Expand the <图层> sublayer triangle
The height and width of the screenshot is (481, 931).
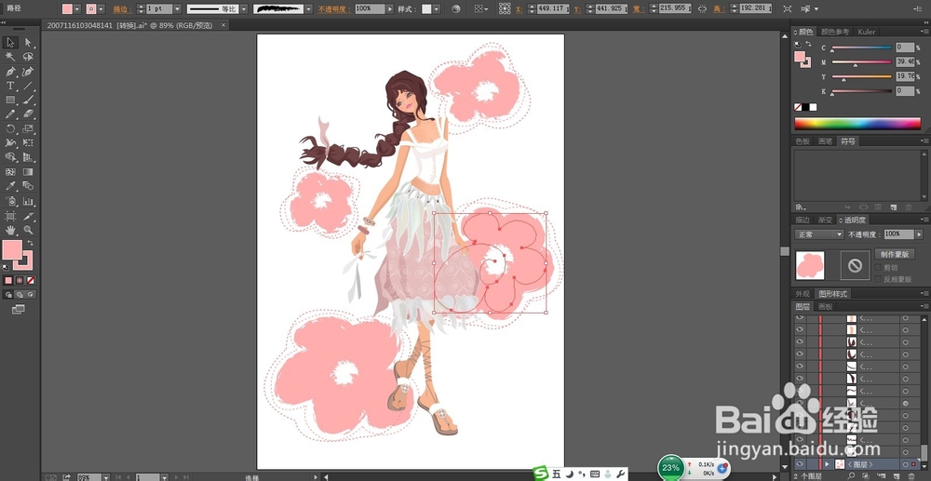[x=826, y=464]
